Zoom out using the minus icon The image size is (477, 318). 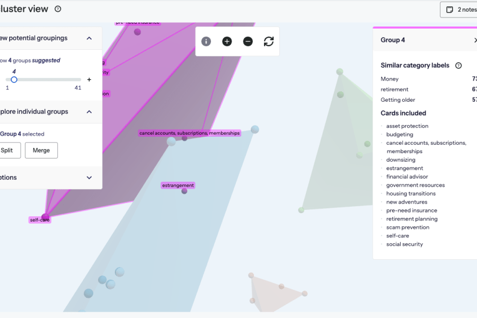(x=248, y=41)
